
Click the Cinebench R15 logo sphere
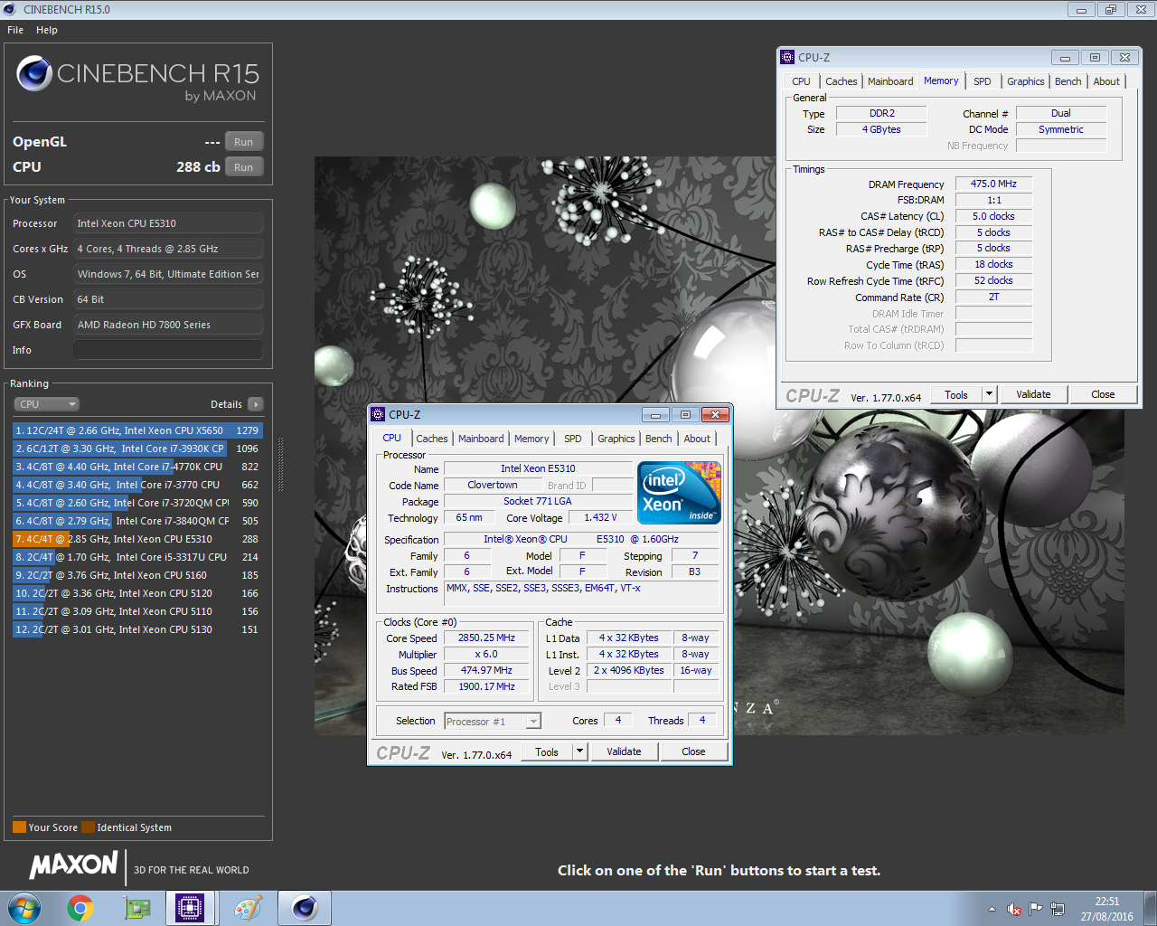[x=34, y=73]
